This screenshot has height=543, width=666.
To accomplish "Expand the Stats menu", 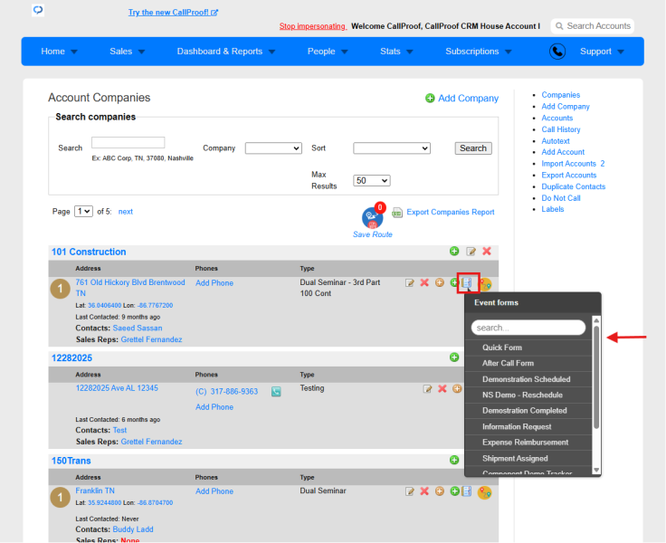I will pyautogui.click(x=396, y=52).
